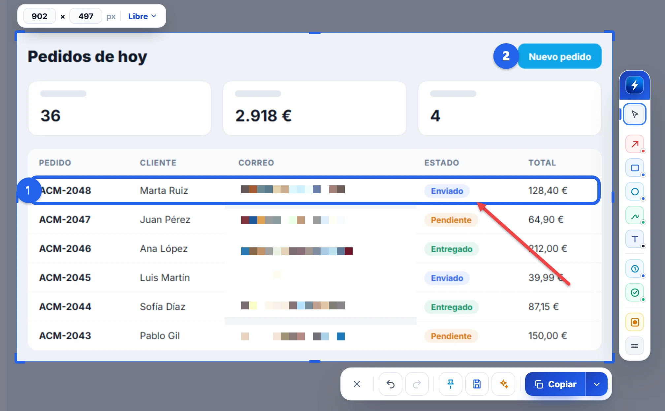This screenshot has width=665, height=411.
Task: Select the cursor pointer tool
Action: pos(634,114)
